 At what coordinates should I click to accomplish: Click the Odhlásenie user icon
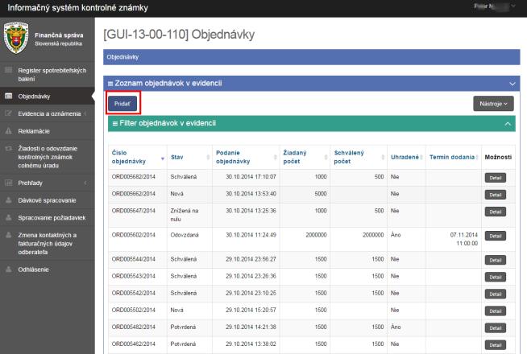click(x=9, y=270)
